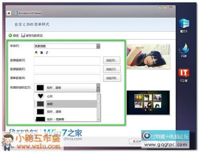Browse for background video with 浏览(O)
The width and height of the screenshot is (199, 152).
pos(112,69)
